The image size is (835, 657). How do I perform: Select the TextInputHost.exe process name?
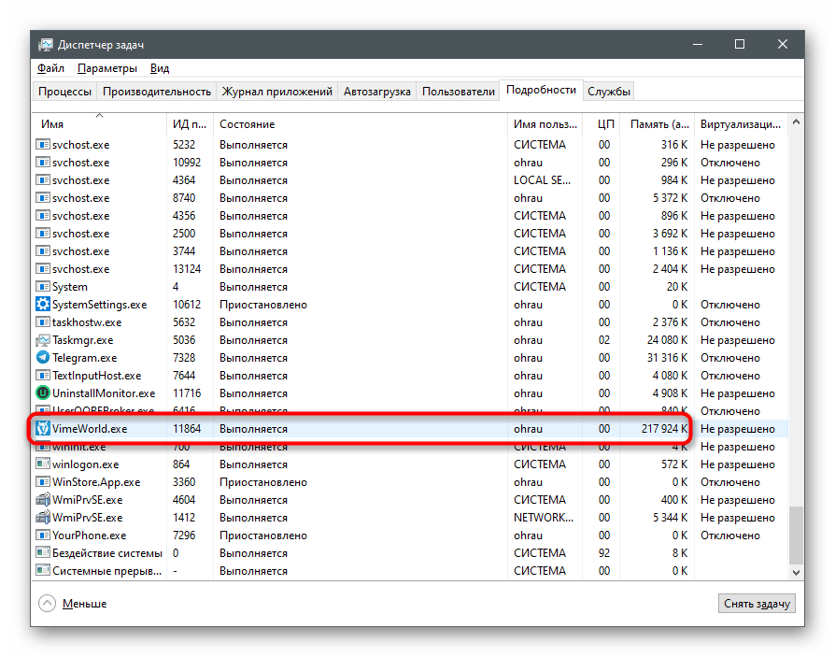(97, 375)
